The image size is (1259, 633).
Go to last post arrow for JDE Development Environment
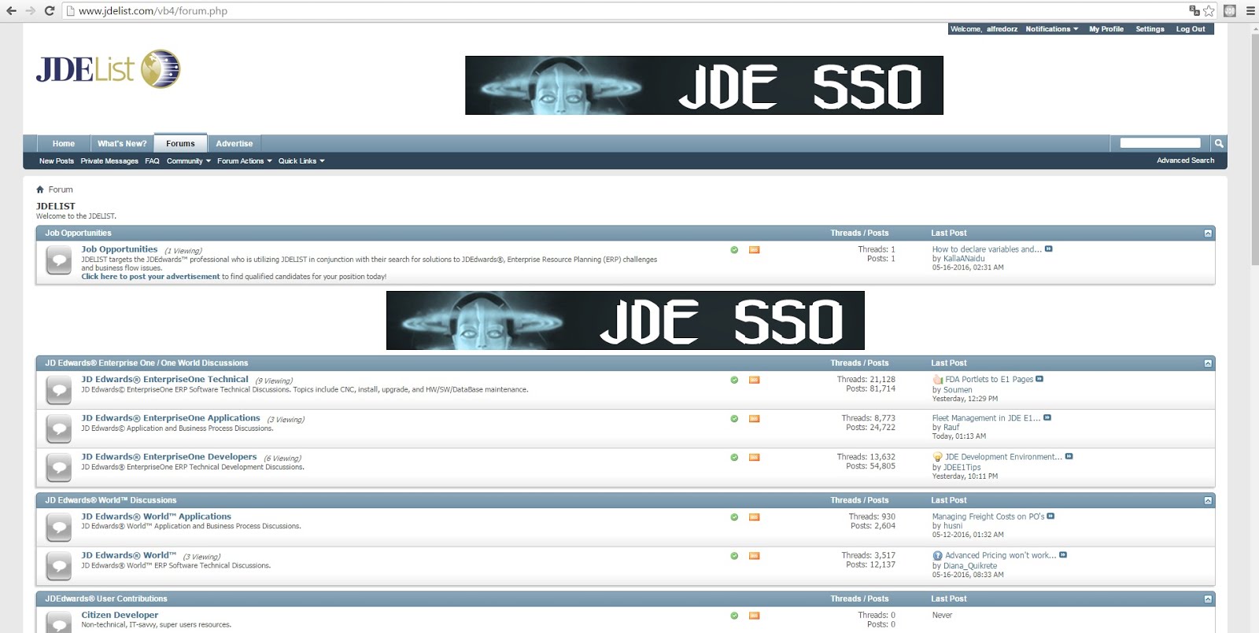pyautogui.click(x=1069, y=456)
